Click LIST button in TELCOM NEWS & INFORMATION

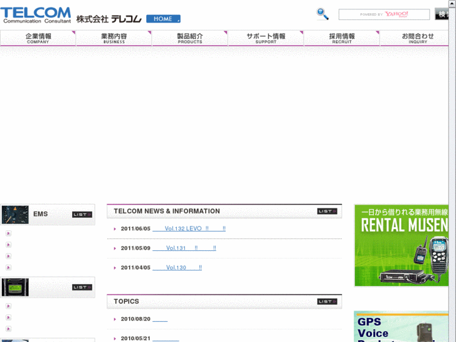click(327, 211)
